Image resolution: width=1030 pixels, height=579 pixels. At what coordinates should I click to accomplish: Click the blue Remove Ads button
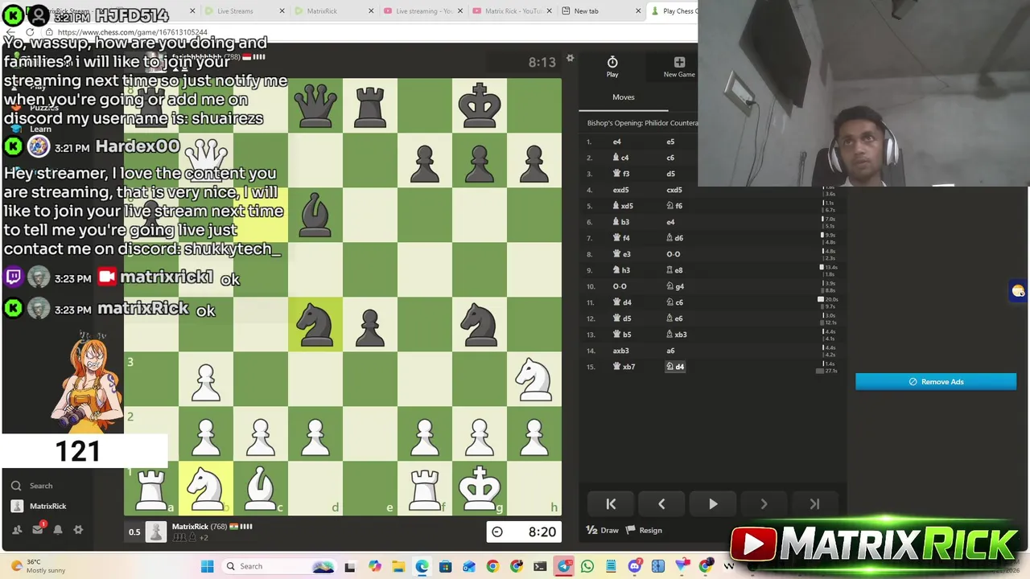pyautogui.click(x=936, y=382)
